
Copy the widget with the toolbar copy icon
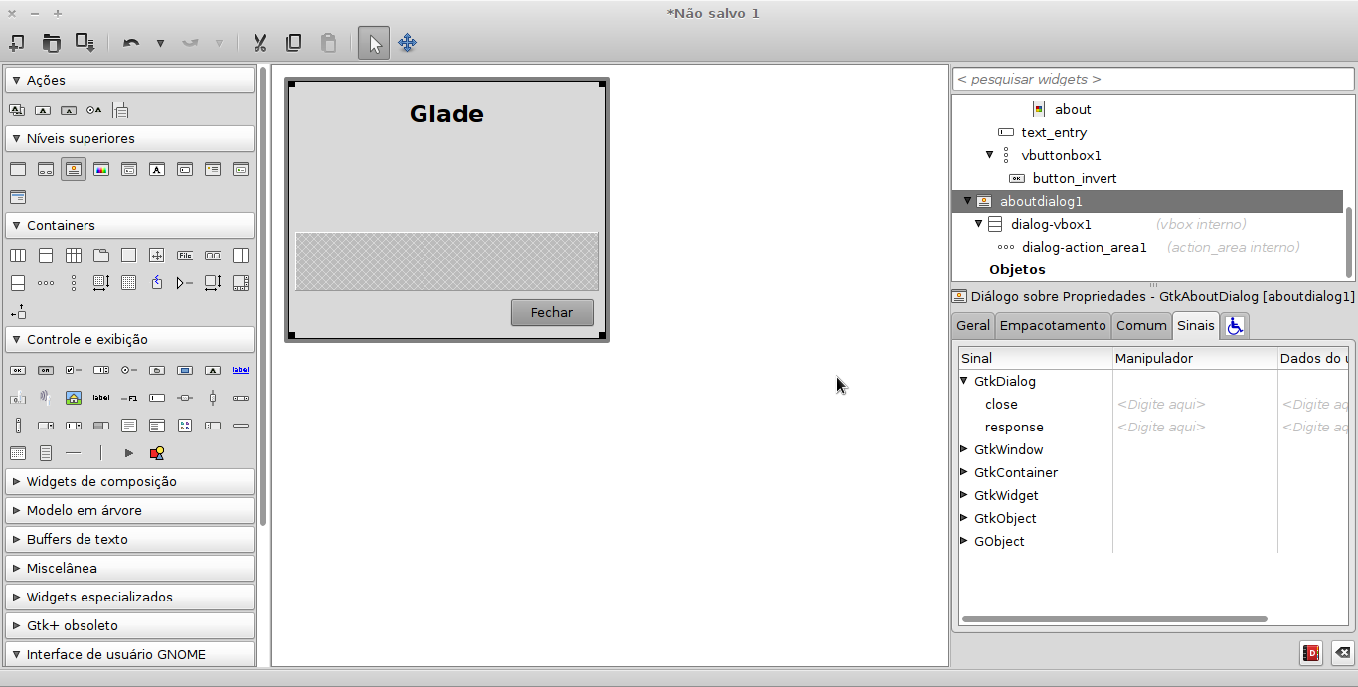coord(293,42)
